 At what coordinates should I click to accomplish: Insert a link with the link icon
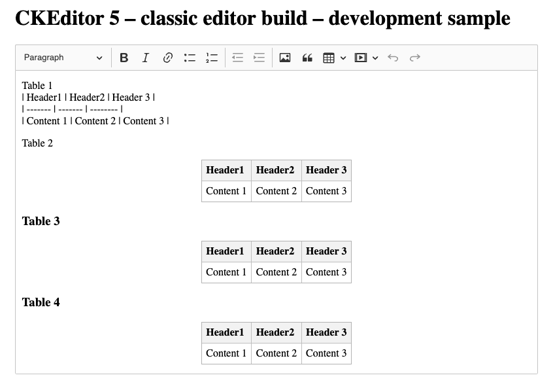point(167,58)
